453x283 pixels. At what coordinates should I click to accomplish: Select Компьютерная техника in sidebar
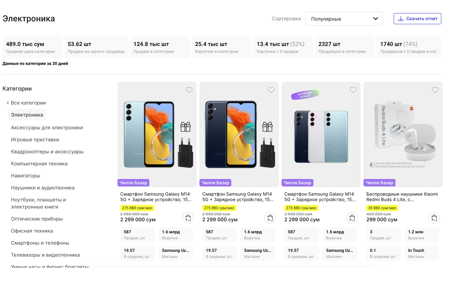pyautogui.click(x=39, y=164)
